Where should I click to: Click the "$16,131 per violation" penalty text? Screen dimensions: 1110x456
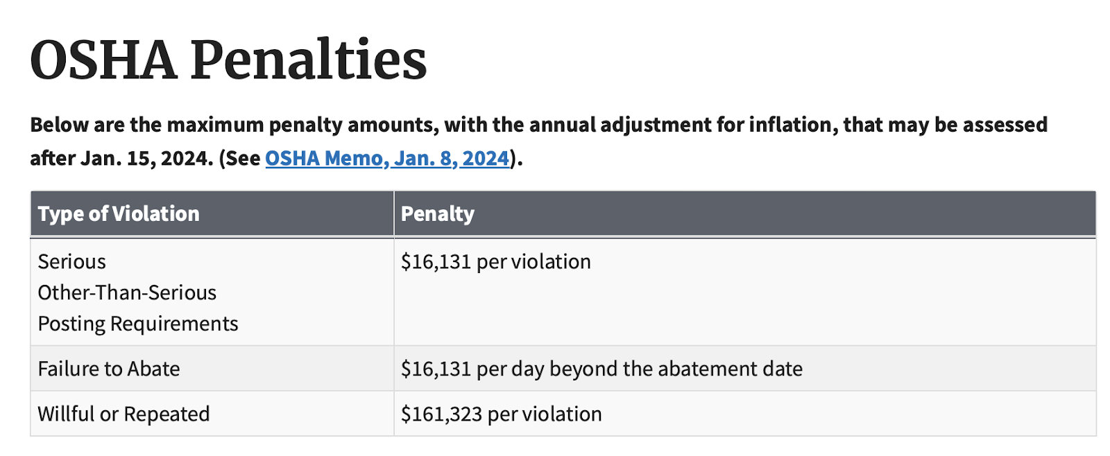(x=496, y=262)
